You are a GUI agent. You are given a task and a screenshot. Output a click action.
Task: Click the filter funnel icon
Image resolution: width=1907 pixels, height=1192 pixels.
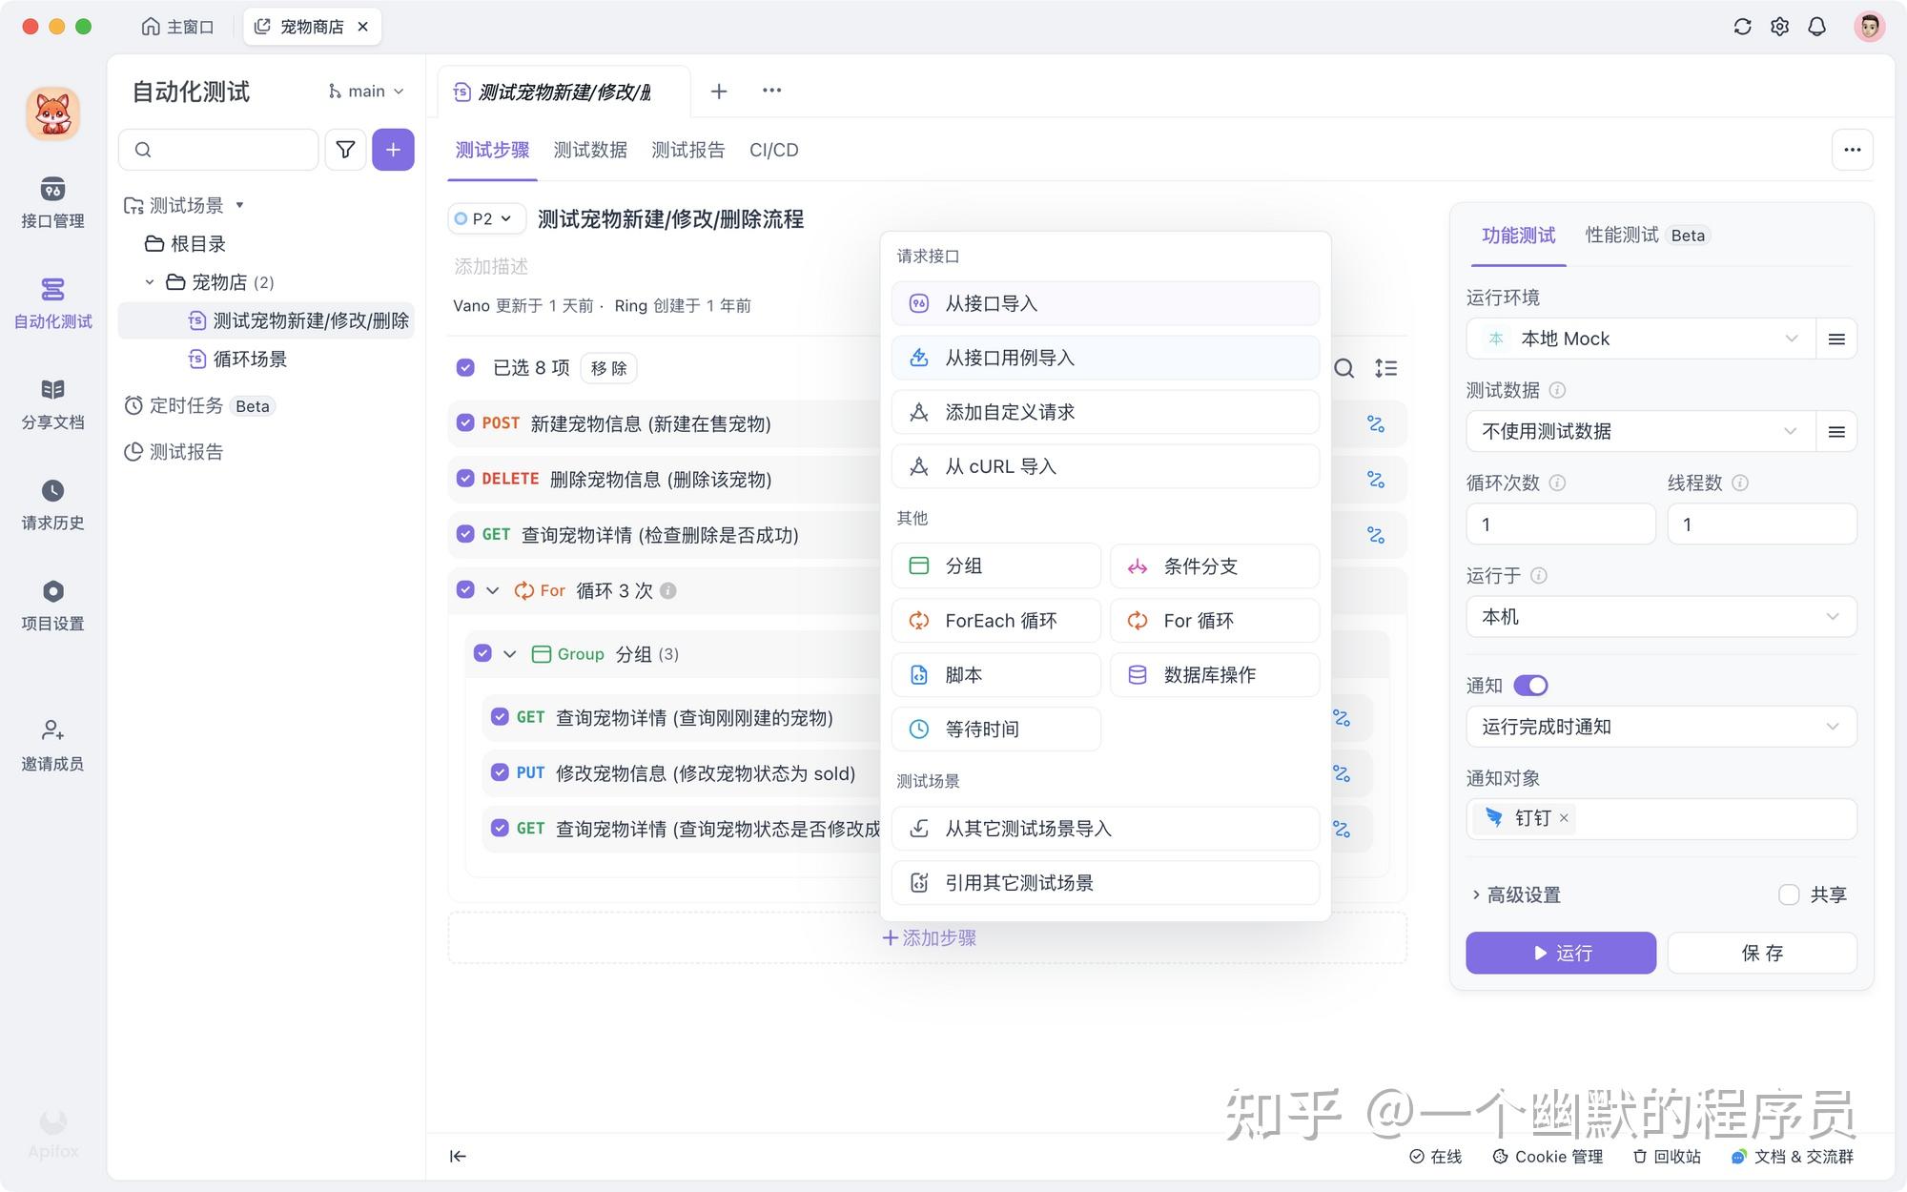tap(345, 150)
